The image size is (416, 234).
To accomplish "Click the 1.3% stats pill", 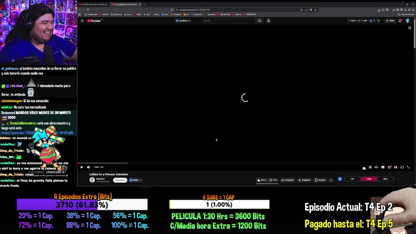I will click(352, 179).
